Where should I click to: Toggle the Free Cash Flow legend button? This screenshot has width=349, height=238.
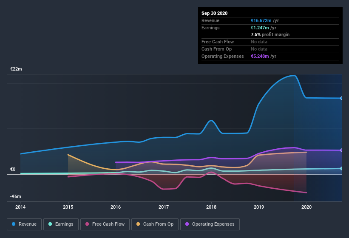(x=105, y=224)
